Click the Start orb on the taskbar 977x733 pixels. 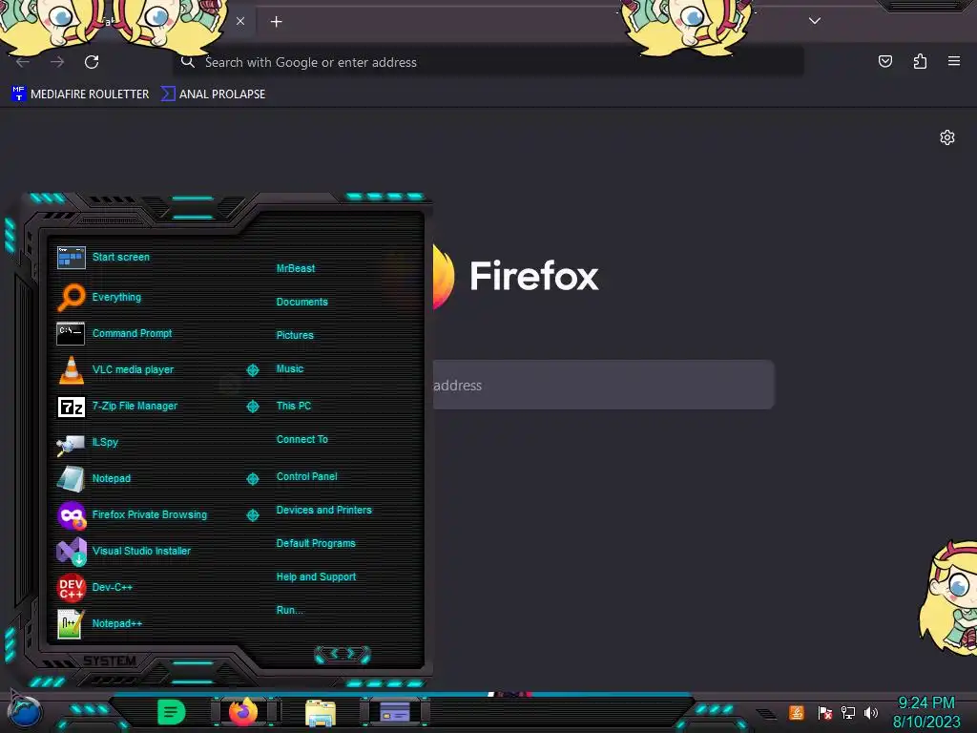25,712
